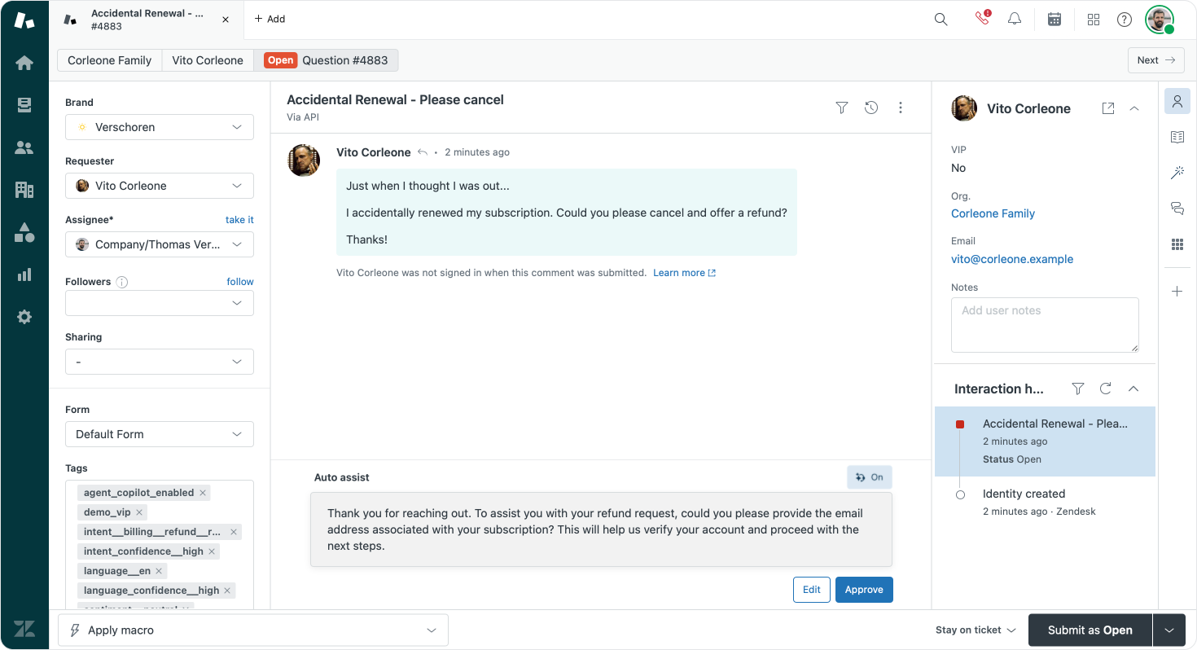The height and width of the screenshot is (650, 1197).
Task: Open the submit status arrow dropdown
Action: (x=1169, y=630)
